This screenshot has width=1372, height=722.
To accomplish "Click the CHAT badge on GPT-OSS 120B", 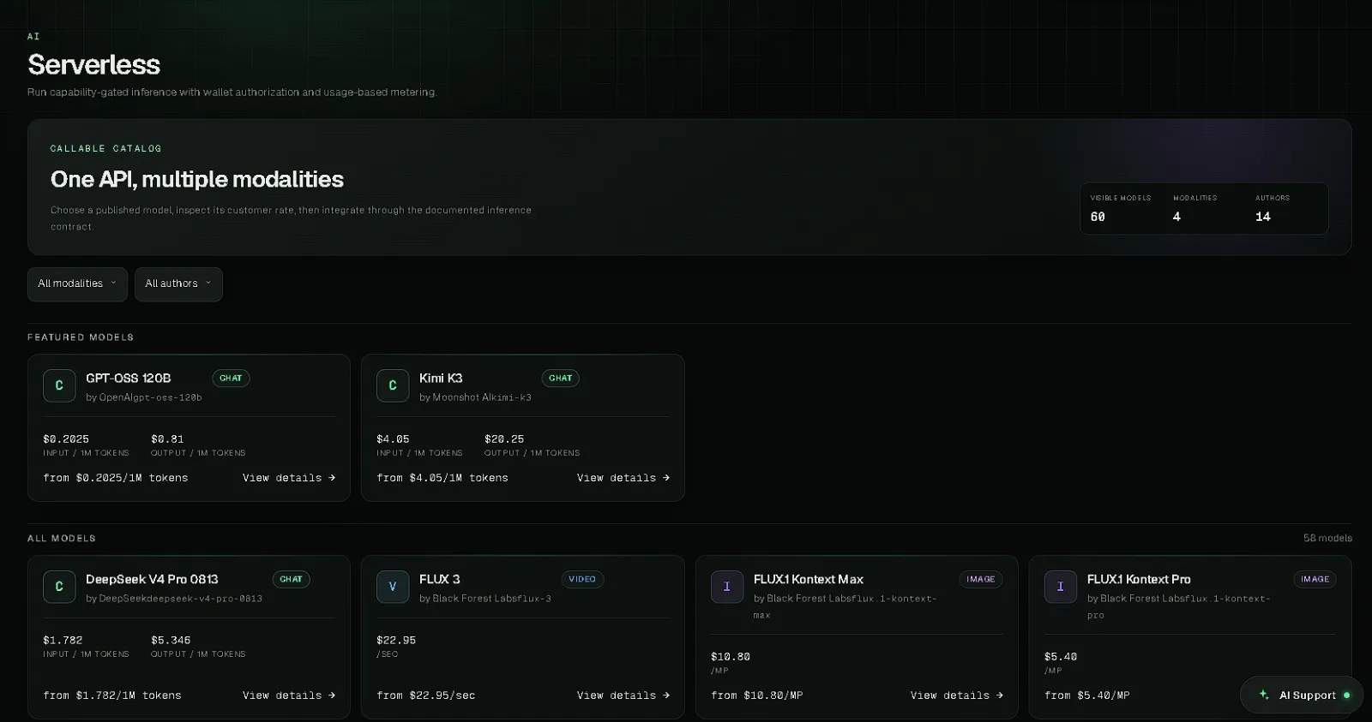I will (x=231, y=378).
